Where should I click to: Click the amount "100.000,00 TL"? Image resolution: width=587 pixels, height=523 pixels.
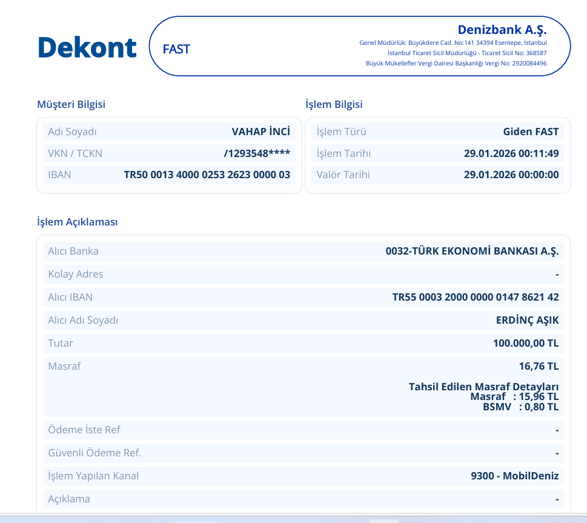[526, 343]
